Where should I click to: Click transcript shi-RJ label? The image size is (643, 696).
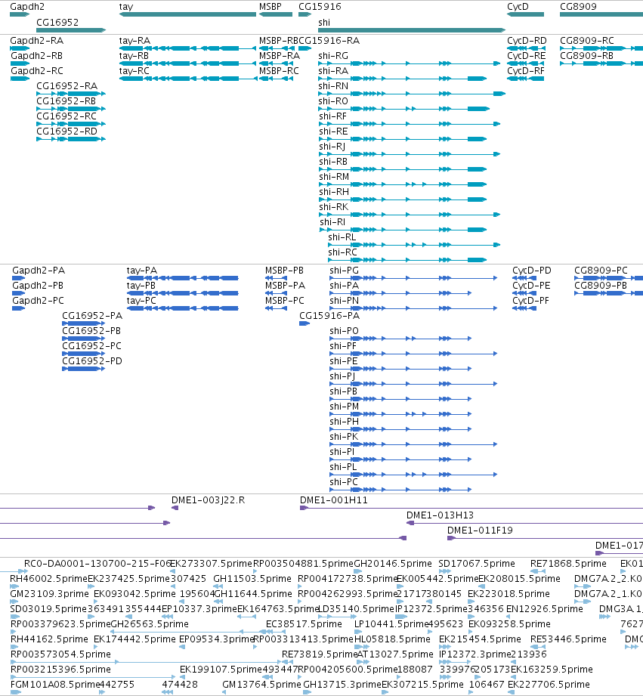point(332,146)
